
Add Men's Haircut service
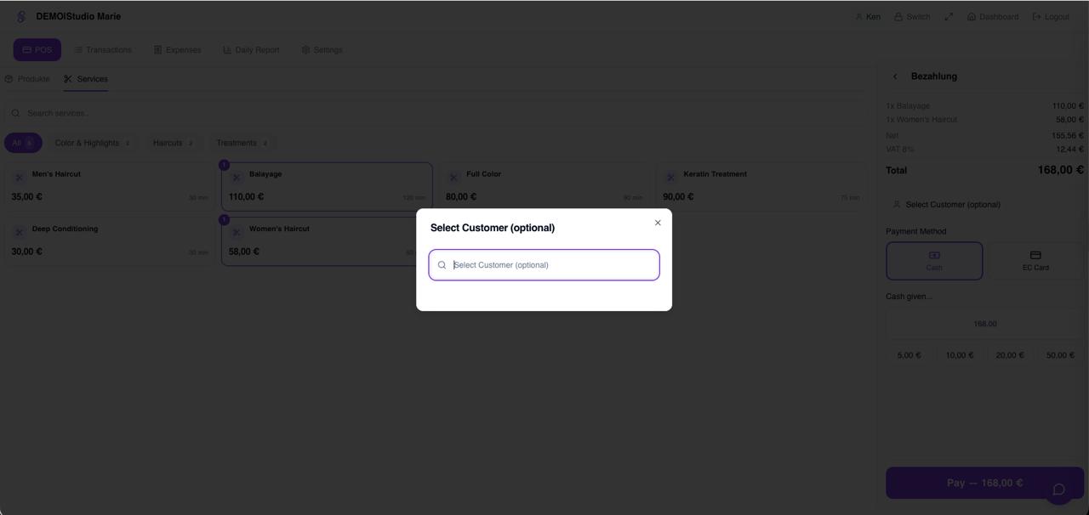[x=110, y=186]
